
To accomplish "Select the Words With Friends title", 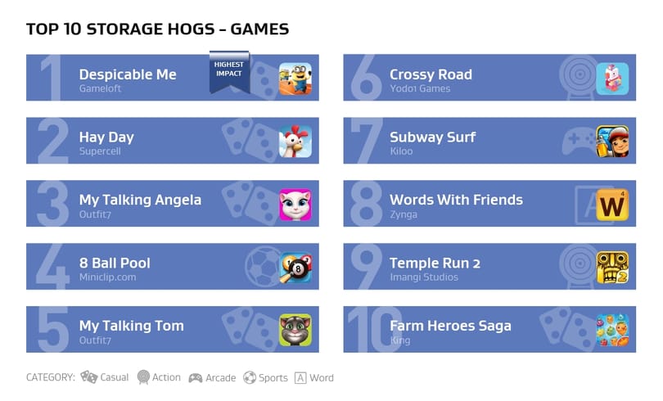I will (x=456, y=200).
